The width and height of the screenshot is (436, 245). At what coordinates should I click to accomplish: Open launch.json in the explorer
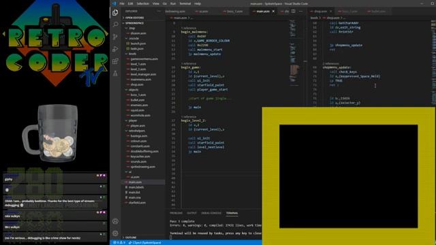[x=138, y=44]
